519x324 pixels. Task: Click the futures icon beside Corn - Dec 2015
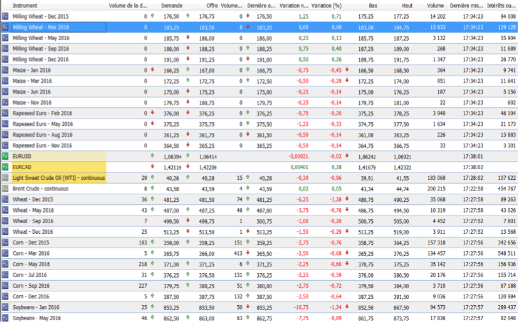click(5, 243)
